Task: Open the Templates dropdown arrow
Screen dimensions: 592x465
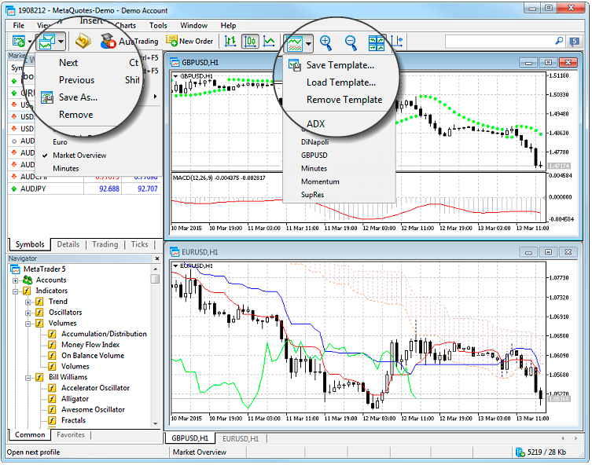Action: [308, 44]
